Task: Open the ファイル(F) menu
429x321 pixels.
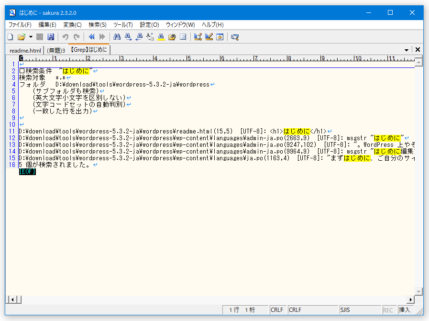Action: (20, 25)
